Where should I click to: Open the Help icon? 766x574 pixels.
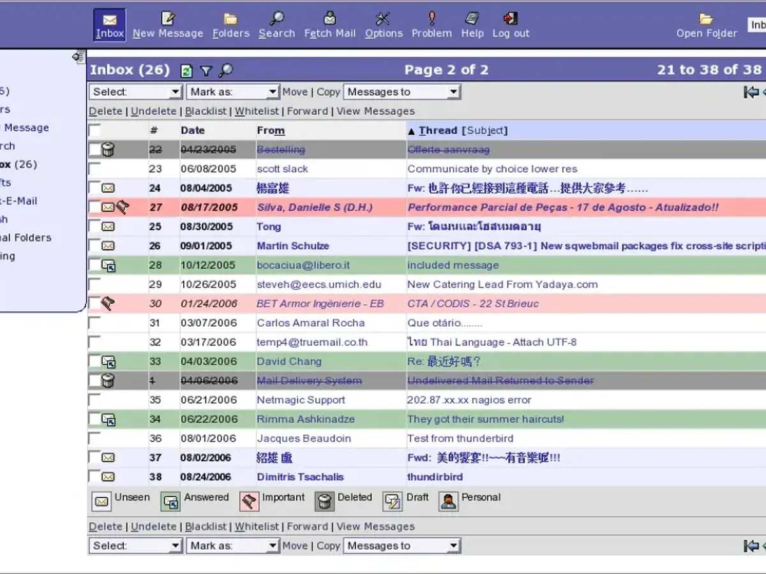point(472,18)
